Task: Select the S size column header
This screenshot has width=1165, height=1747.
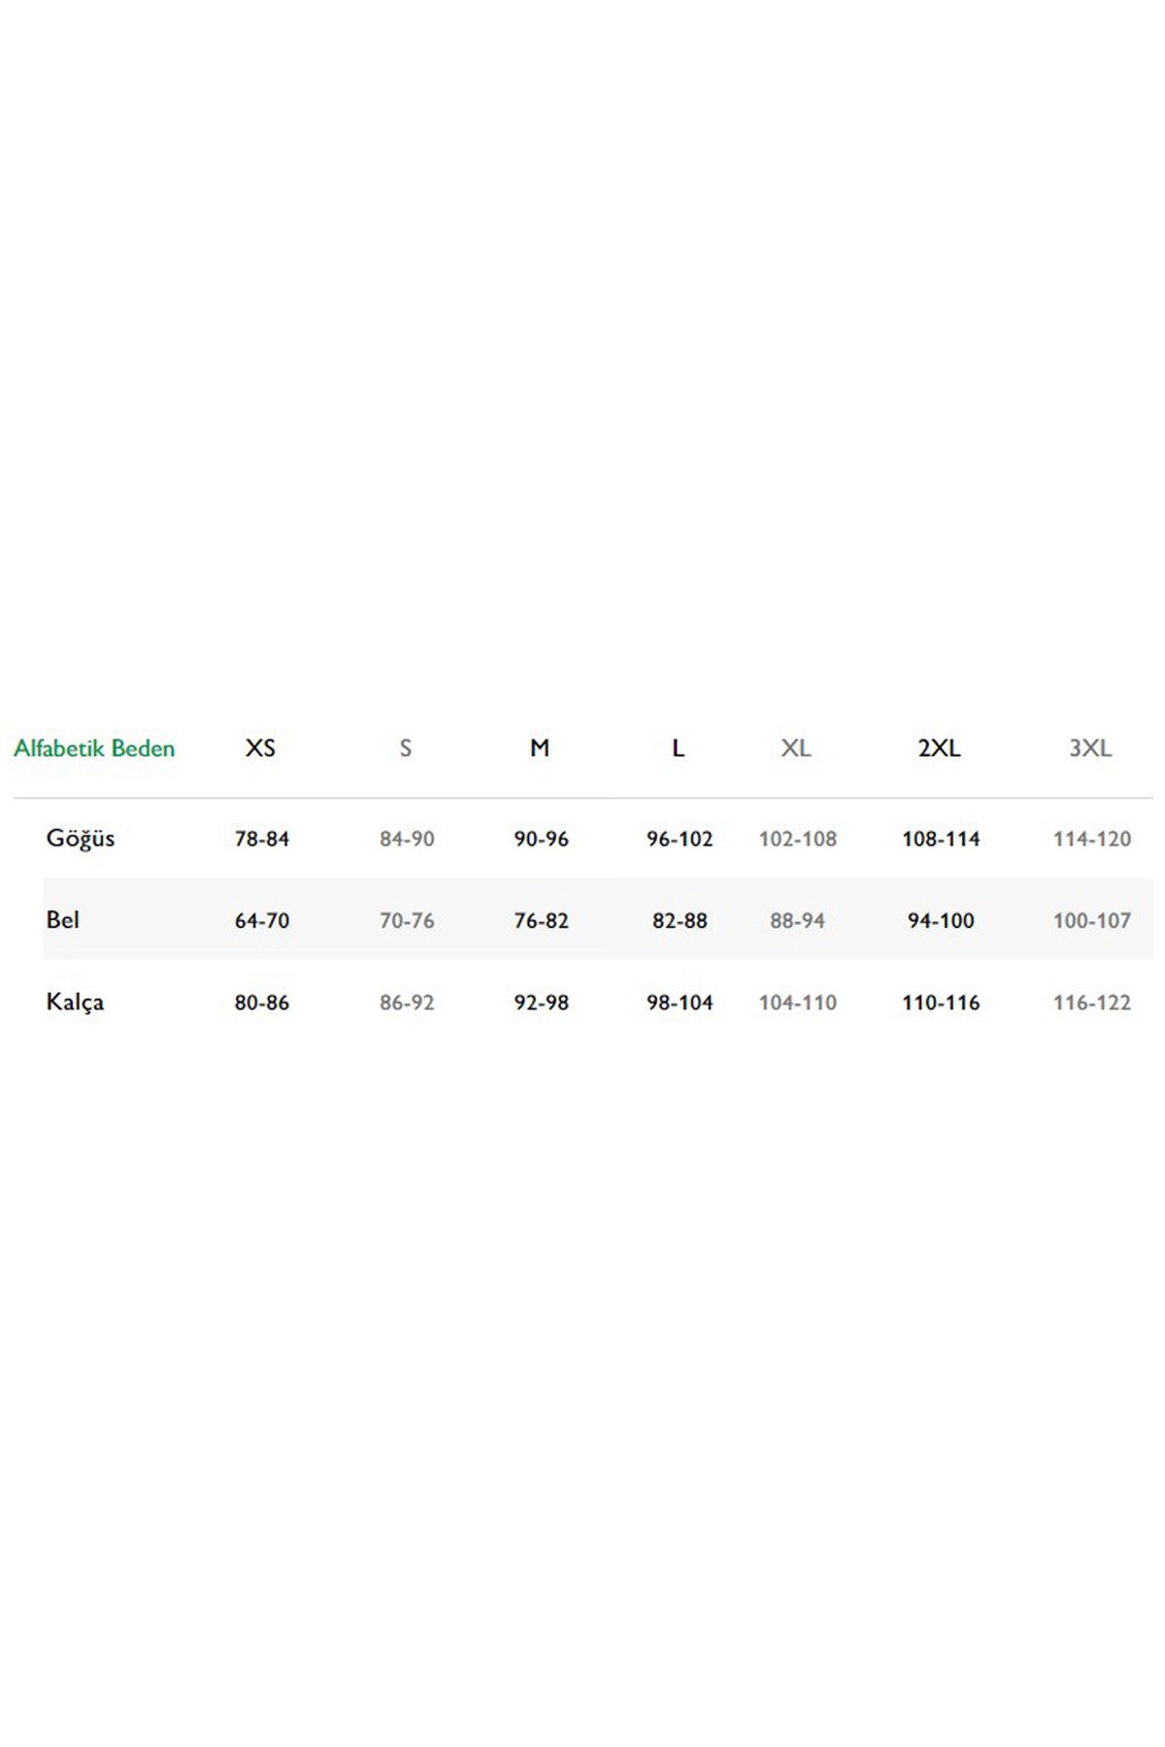Action: [406, 748]
